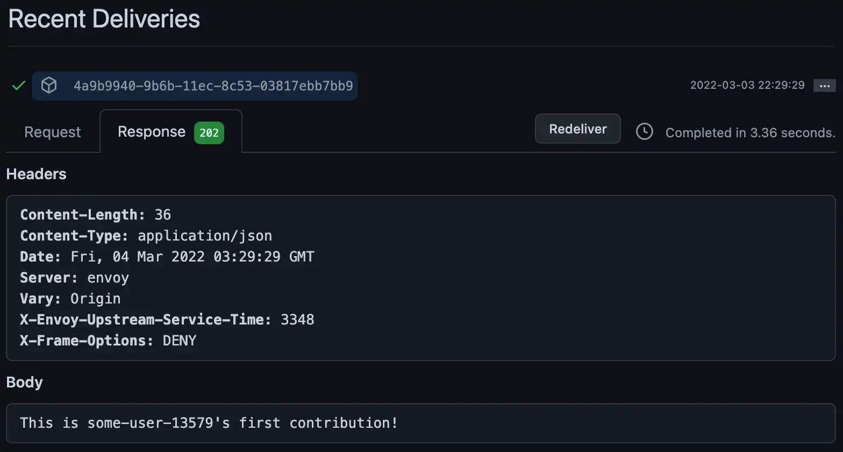843x452 pixels.
Task: Click the green 202 status badge
Action: pyautogui.click(x=209, y=133)
